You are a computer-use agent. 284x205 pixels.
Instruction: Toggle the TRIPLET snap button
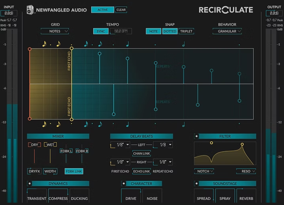pos(186,31)
